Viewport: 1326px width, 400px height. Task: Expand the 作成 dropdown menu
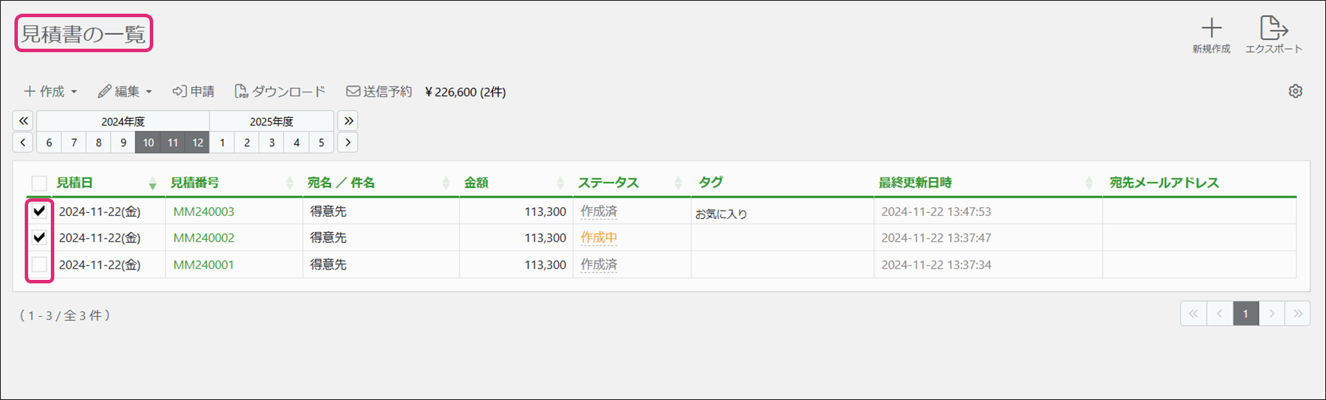51,91
